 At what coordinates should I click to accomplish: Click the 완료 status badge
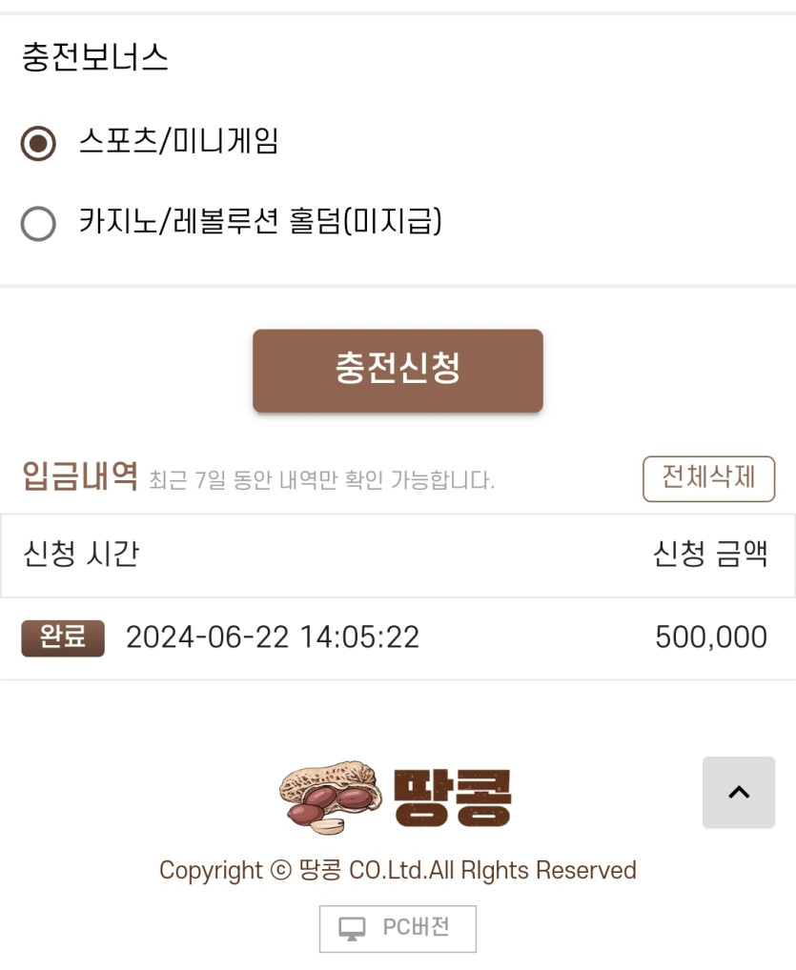coord(63,637)
